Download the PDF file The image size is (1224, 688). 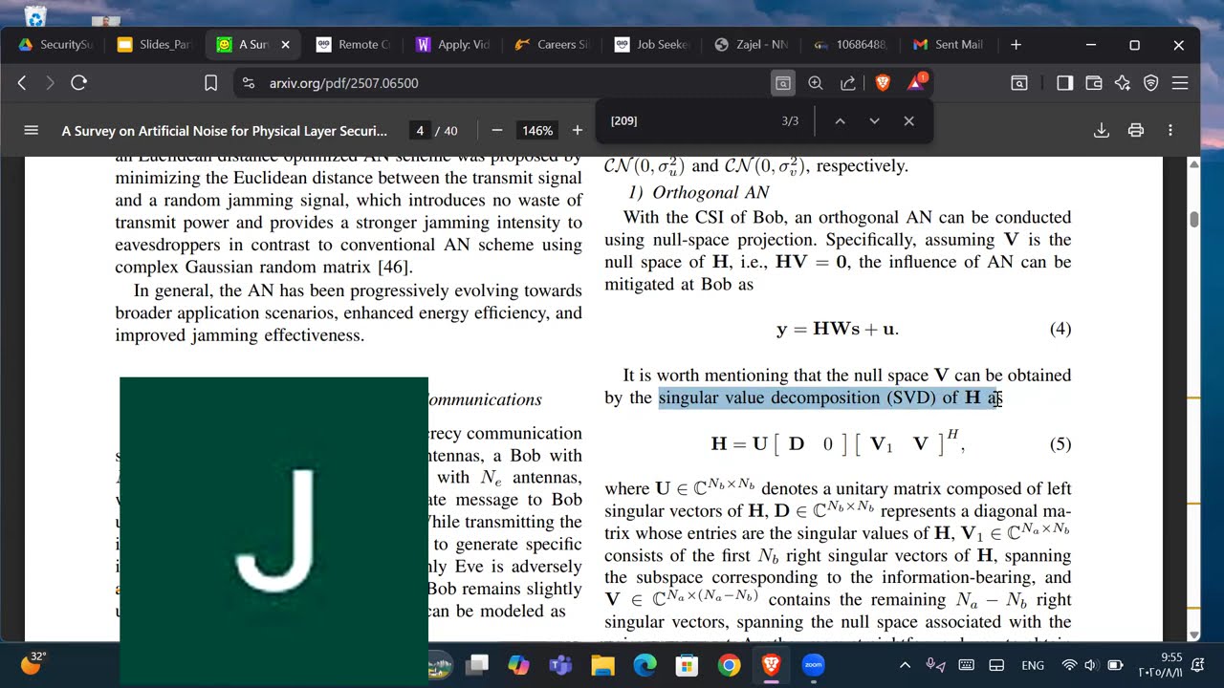pos(1102,130)
